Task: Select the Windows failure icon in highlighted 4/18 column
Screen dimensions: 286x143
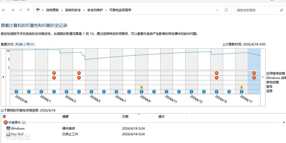Action: click(x=254, y=78)
